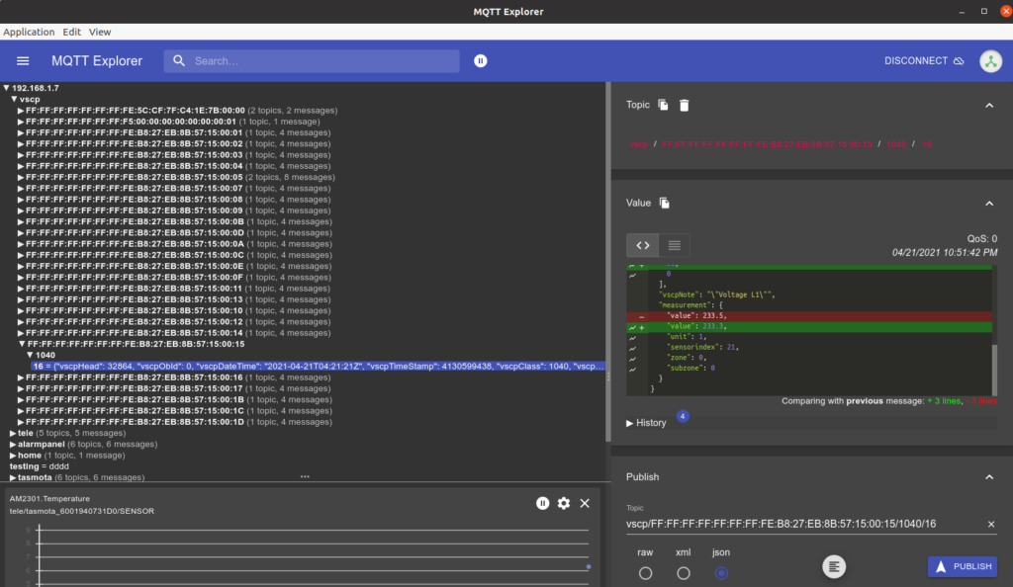Pause the AM2301.Temperature chart

tap(543, 503)
